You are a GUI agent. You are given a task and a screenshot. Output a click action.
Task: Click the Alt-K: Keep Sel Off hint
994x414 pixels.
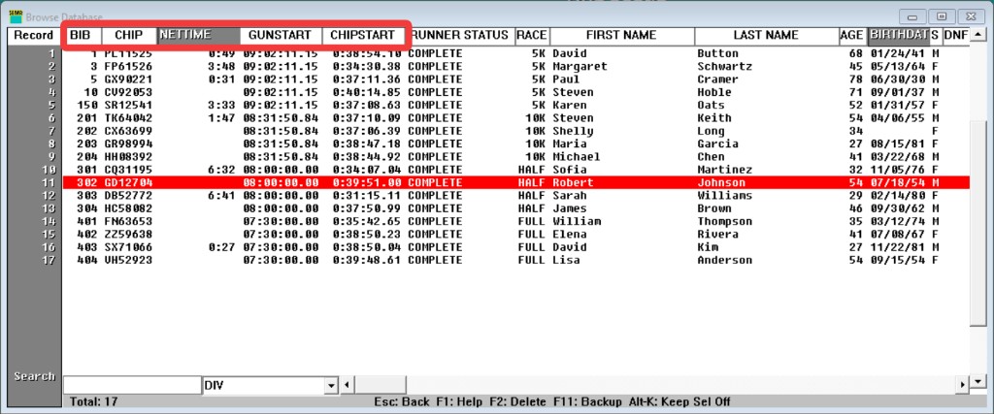click(679, 402)
